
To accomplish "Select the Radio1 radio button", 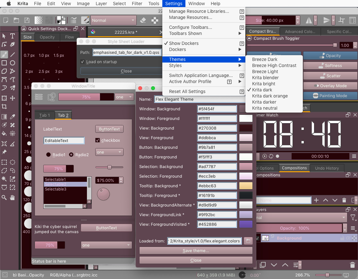I will tap(48, 155).
